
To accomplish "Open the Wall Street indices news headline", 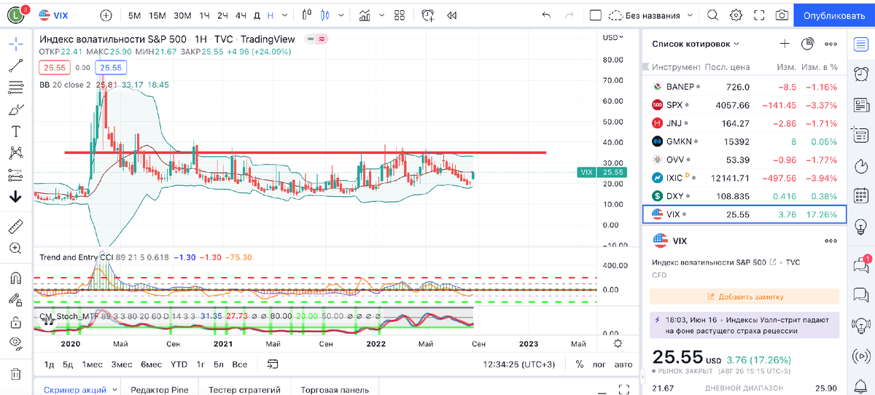I will pos(744,325).
